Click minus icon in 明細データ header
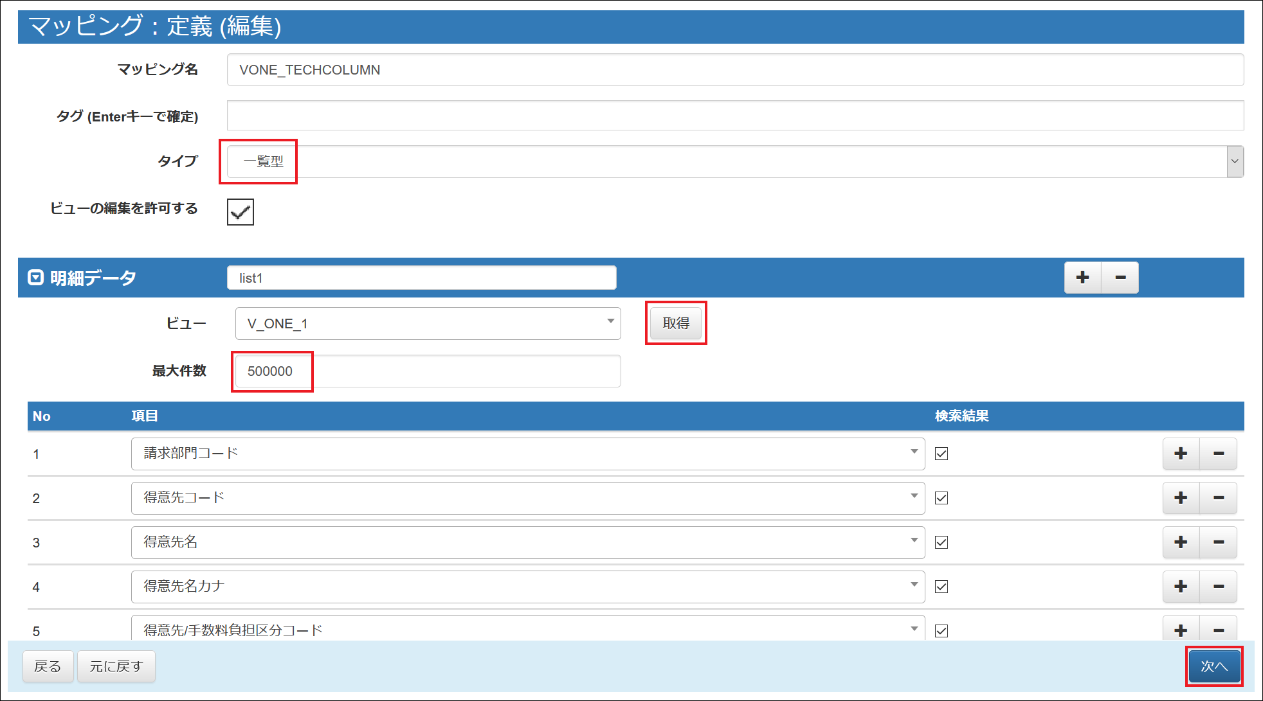Screen dimensions: 1263x701 (x=1120, y=277)
